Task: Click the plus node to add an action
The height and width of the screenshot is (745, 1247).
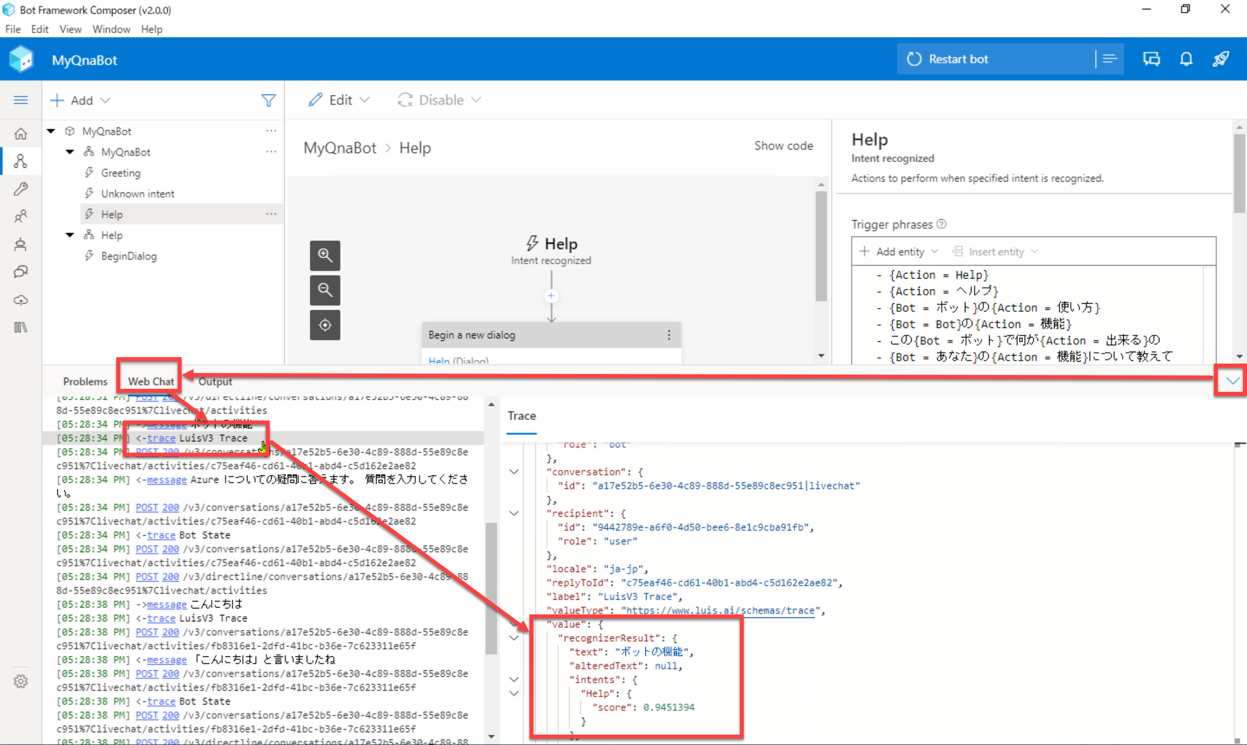Action: click(x=551, y=296)
